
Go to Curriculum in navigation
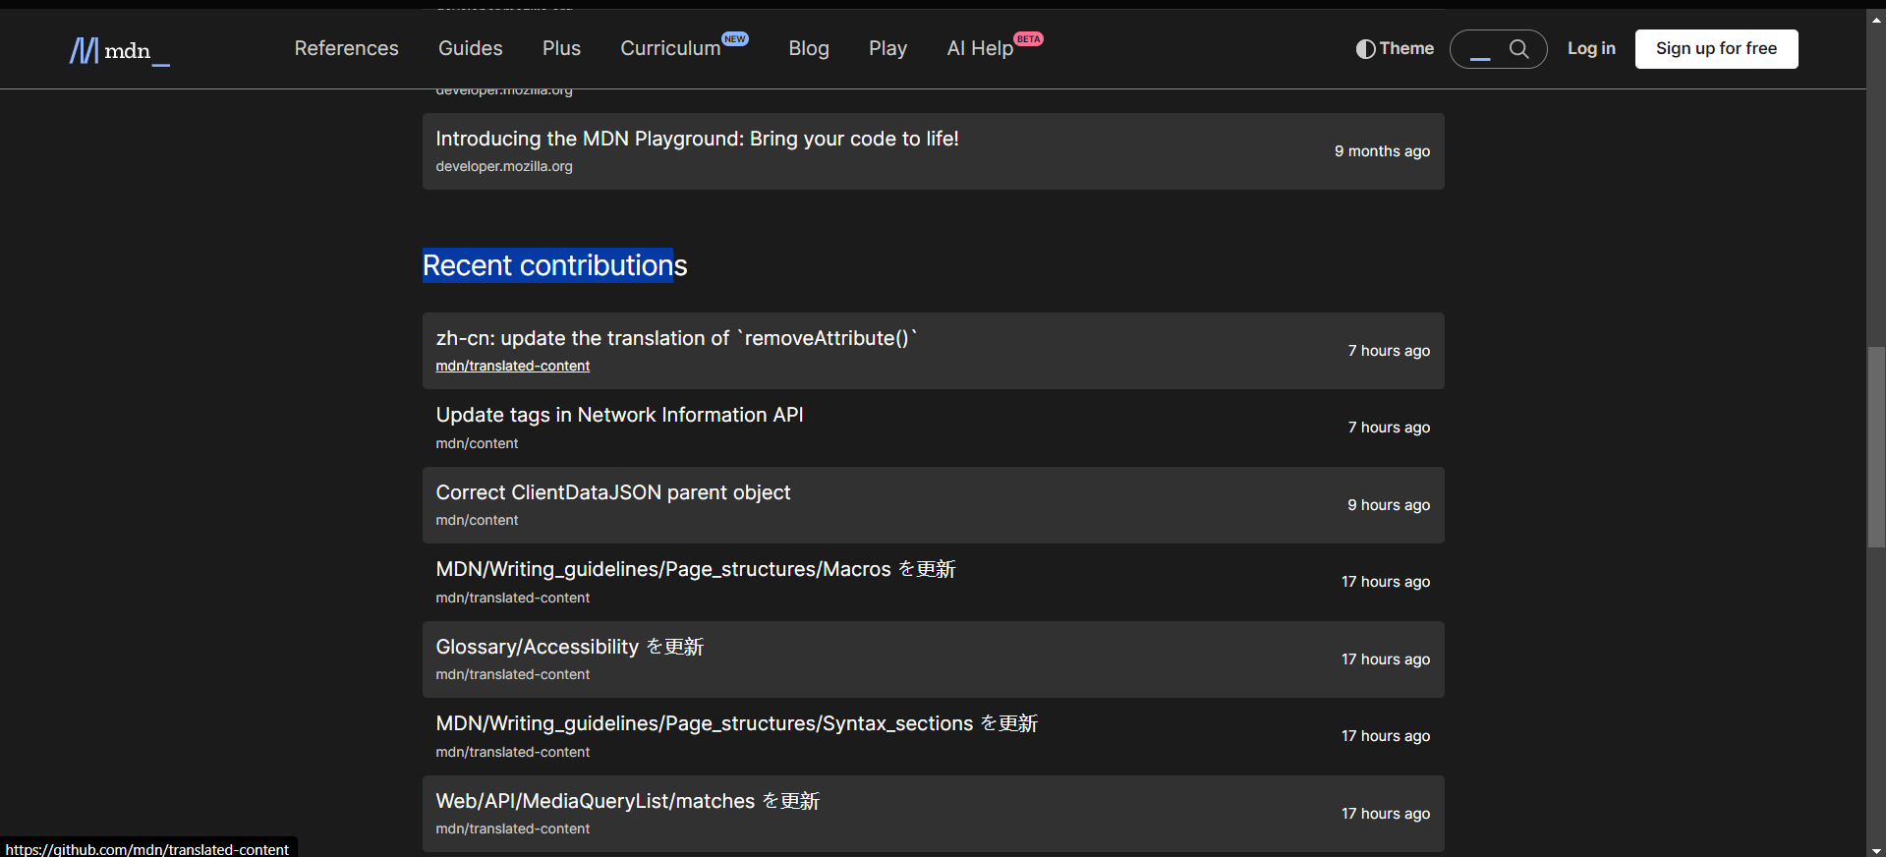pos(670,49)
